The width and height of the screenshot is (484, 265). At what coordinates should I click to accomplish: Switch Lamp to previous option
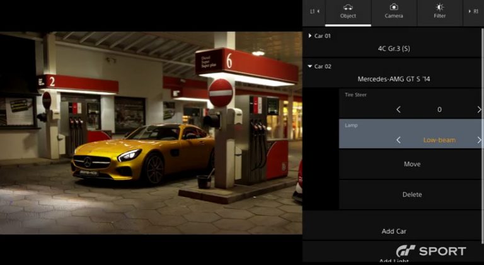click(x=398, y=140)
